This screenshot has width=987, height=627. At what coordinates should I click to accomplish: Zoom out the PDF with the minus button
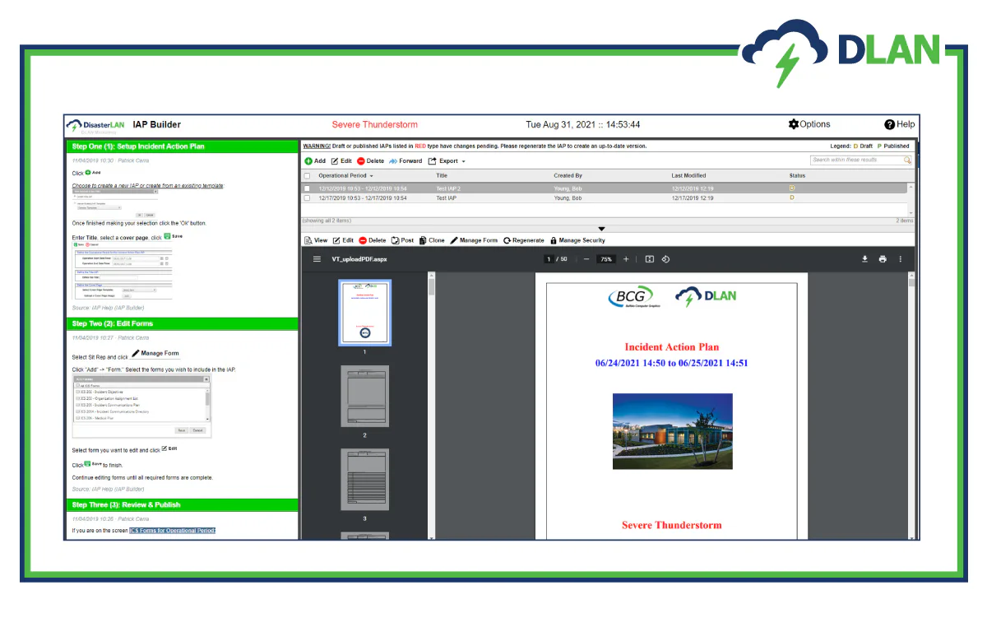(x=586, y=259)
